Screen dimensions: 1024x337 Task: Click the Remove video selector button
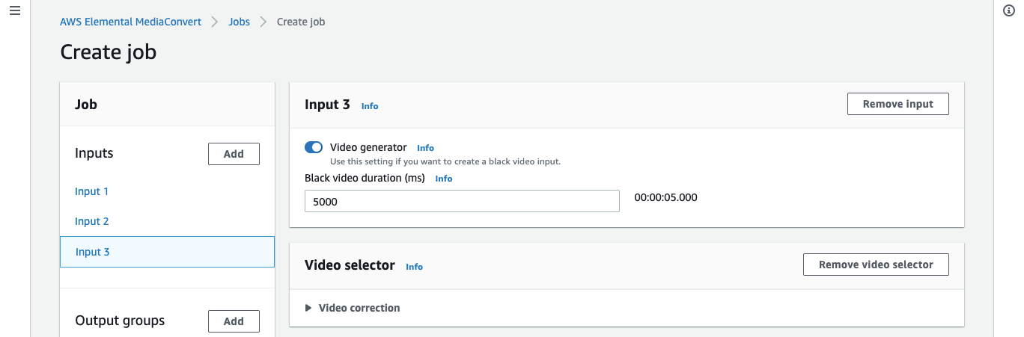pyautogui.click(x=876, y=265)
